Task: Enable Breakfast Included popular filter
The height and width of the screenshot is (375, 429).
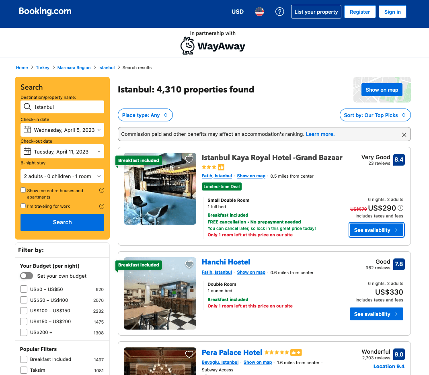Action: coord(24,359)
